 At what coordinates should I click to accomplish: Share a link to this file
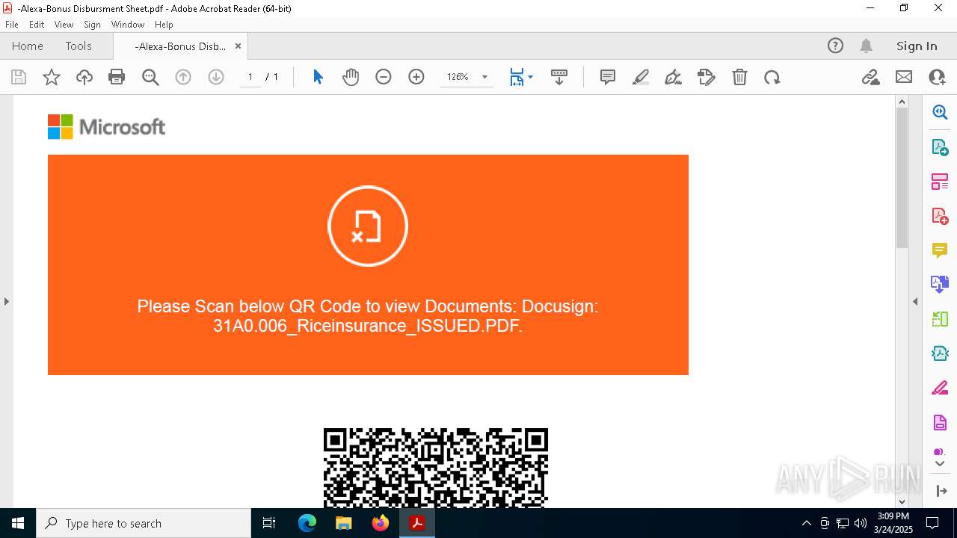tap(871, 77)
